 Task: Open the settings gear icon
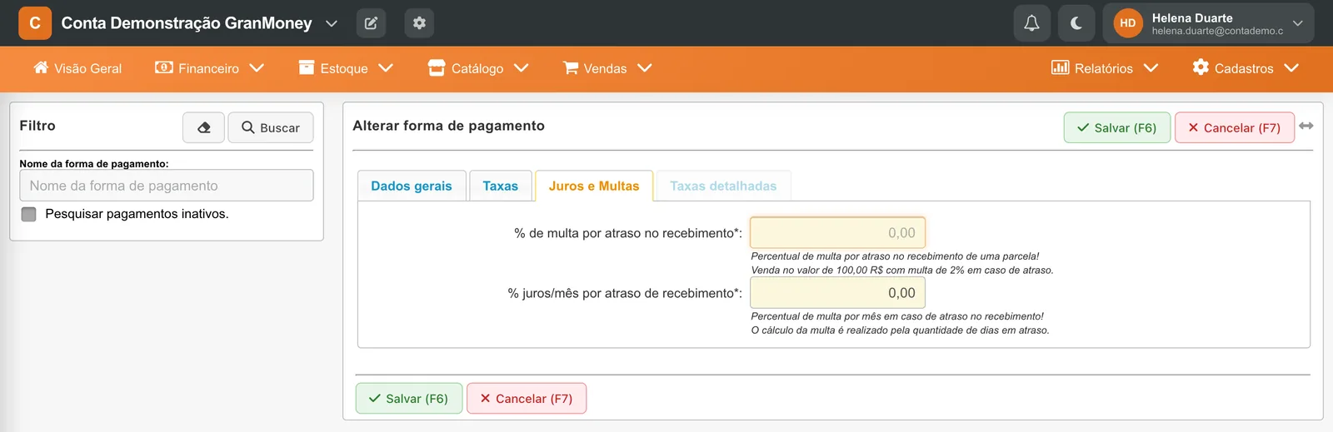419,23
